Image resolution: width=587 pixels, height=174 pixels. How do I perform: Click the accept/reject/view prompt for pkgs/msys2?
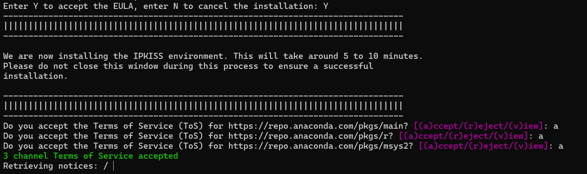[x=483, y=146]
